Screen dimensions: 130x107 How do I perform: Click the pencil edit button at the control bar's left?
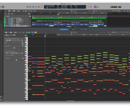point(3,7)
